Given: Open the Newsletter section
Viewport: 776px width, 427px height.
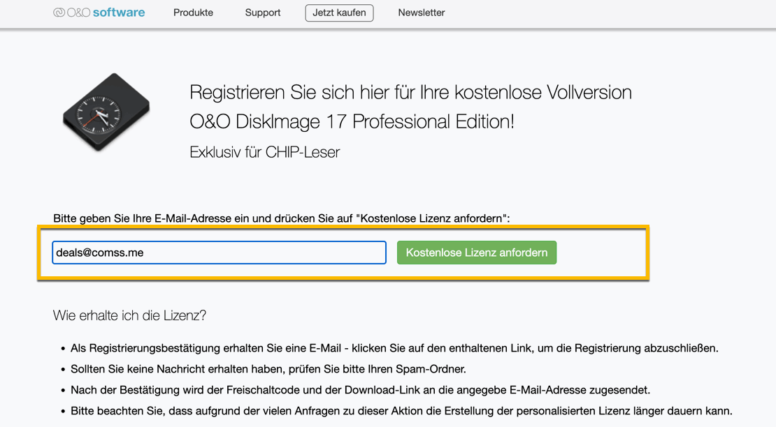Looking at the screenshot, I should (421, 13).
